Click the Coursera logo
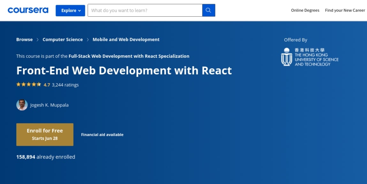 [x=28, y=10]
